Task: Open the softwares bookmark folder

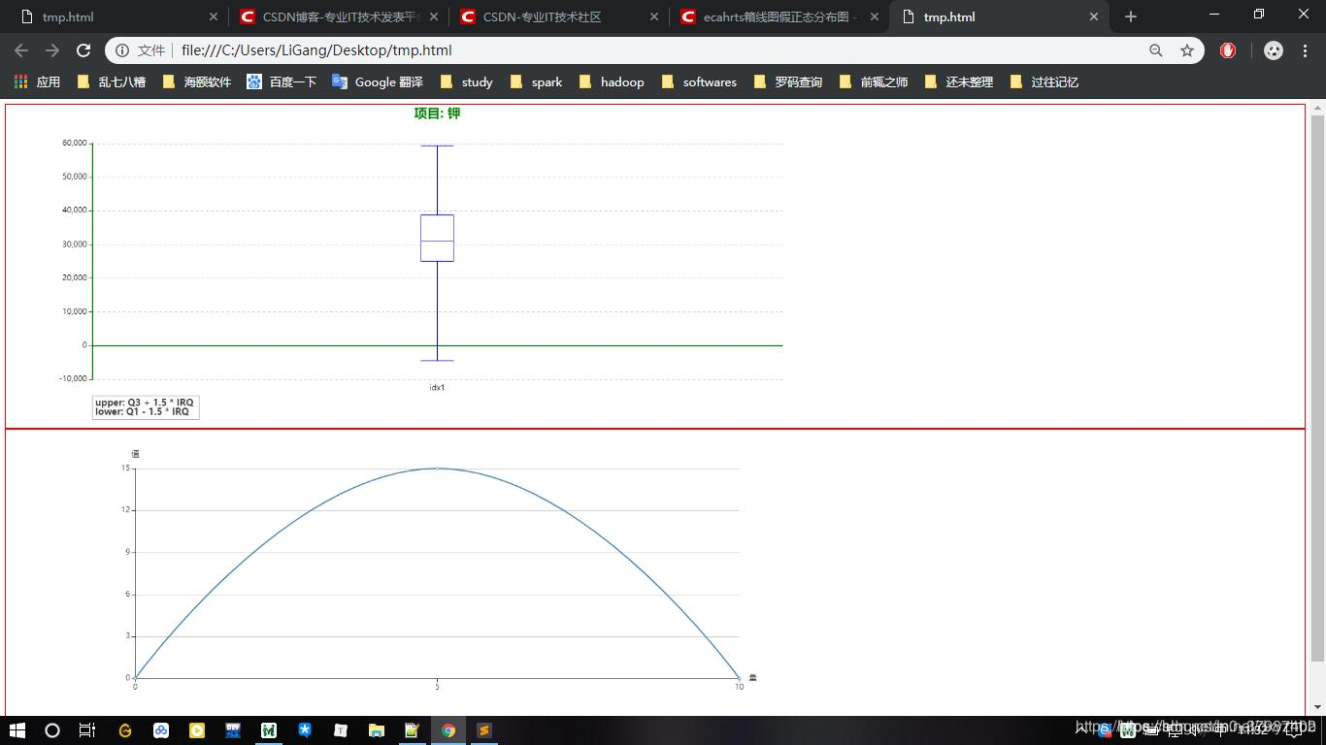Action: pos(699,81)
